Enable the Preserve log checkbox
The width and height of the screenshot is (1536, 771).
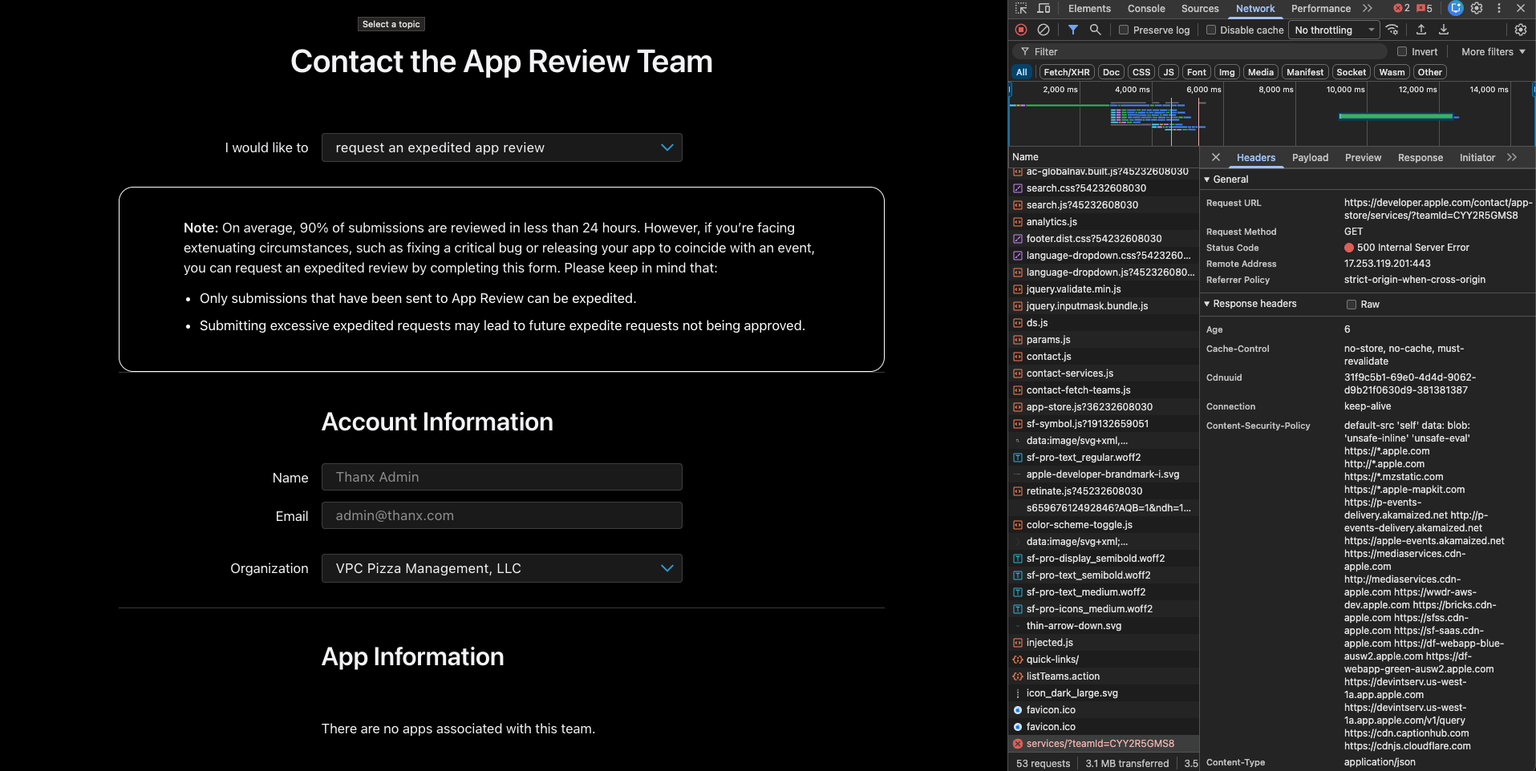coord(1124,30)
